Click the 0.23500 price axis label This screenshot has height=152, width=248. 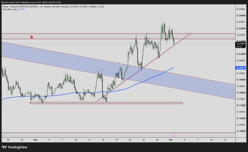241,22
